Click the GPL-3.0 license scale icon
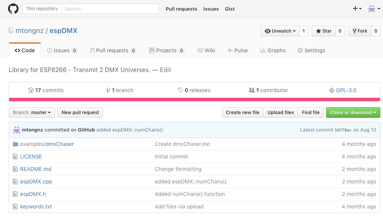 click(333, 90)
